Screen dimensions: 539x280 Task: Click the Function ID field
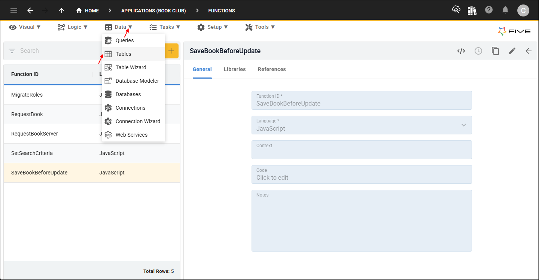click(x=362, y=100)
